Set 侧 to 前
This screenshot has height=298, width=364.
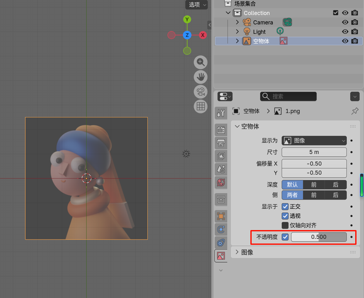coord(314,195)
